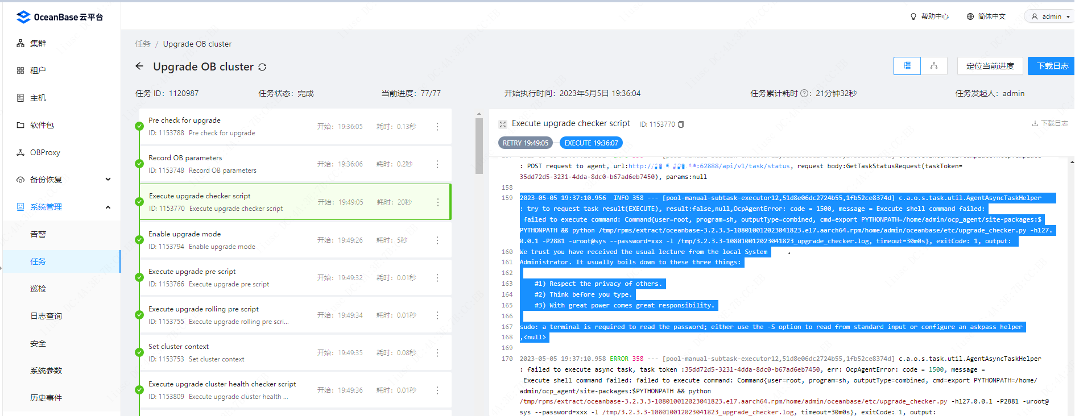Open more options for Execute upgrade checker script
1075x416 pixels.
click(438, 202)
